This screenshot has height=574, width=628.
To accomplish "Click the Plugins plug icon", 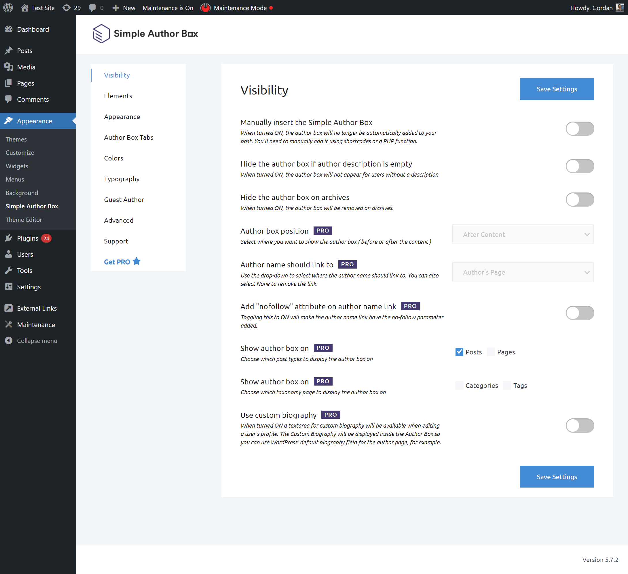I will pyautogui.click(x=9, y=238).
